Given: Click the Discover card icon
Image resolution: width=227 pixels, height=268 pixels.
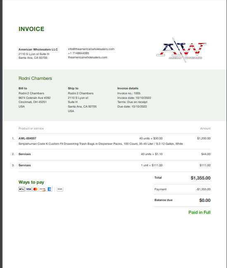Looking at the screenshot, I should coord(43,189).
